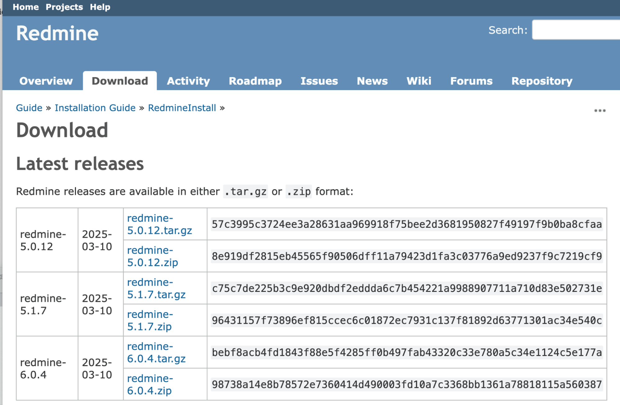Open the Wiki tab
The image size is (620, 405).
pyautogui.click(x=419, y=81)
